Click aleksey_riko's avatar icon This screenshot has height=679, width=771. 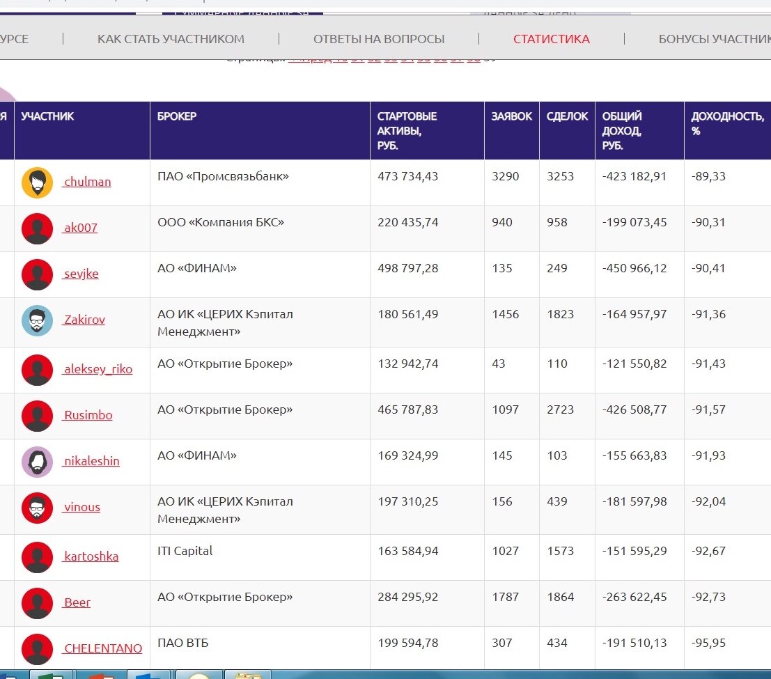pos(38,370)
